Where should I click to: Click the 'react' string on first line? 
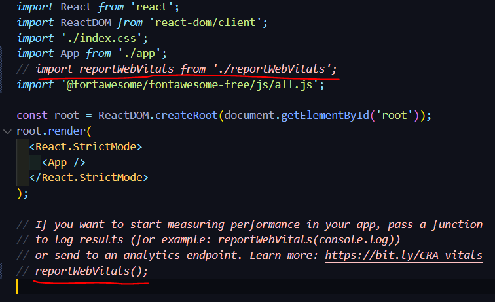pos(152,7)
